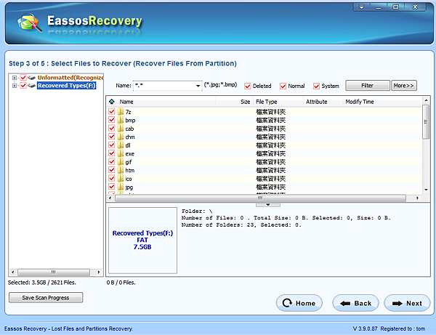436x335 pixels.
Task: Click the dll folder icon
Action: 121,145
